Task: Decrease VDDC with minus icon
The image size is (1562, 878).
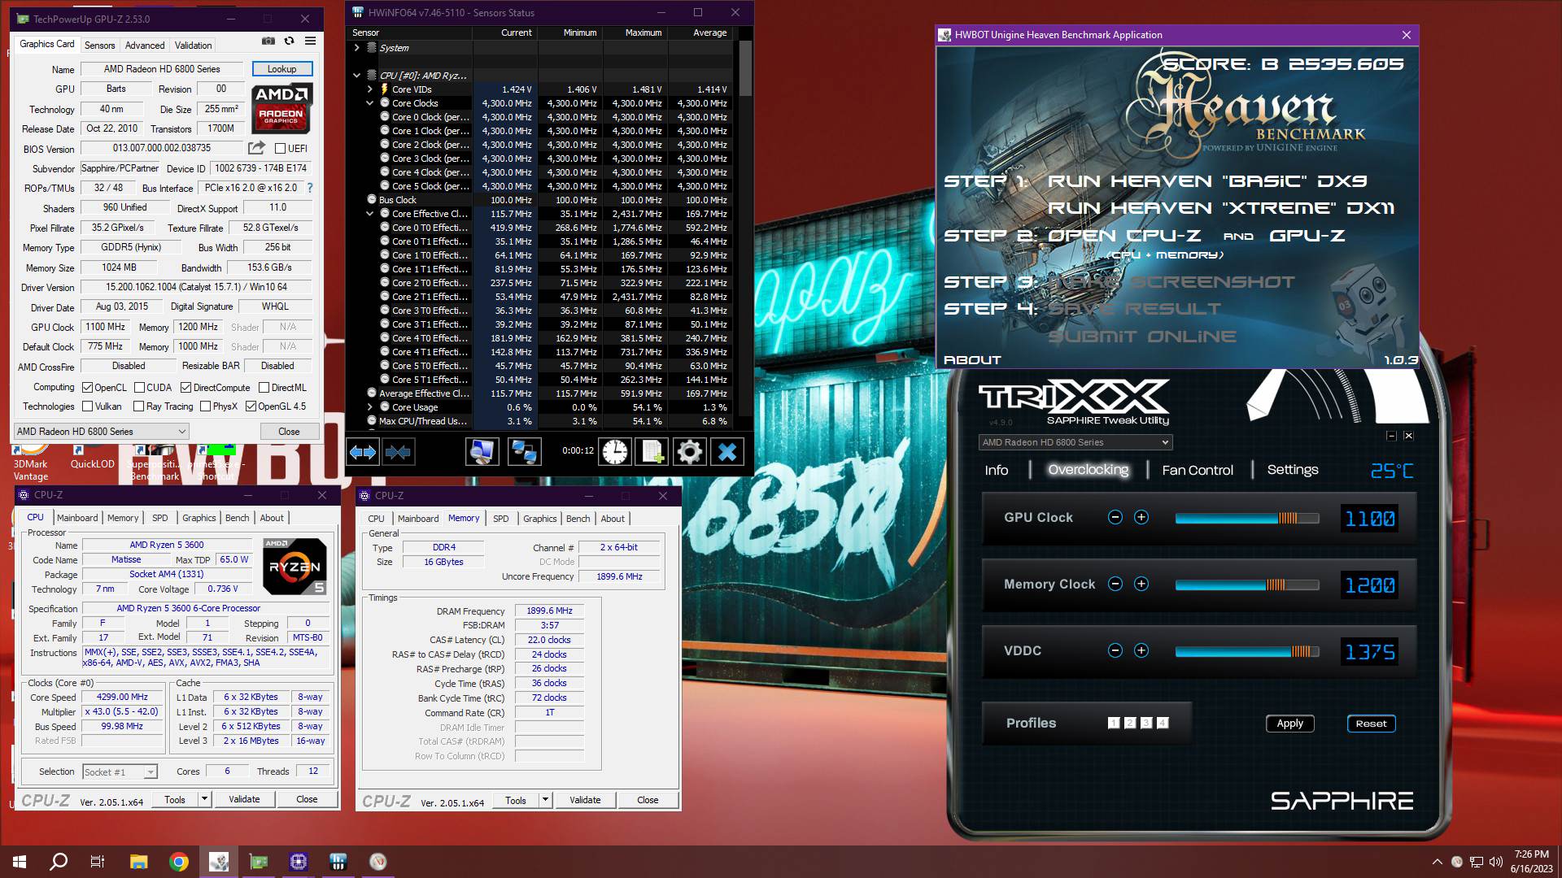Action: [x=1115, y=651]
